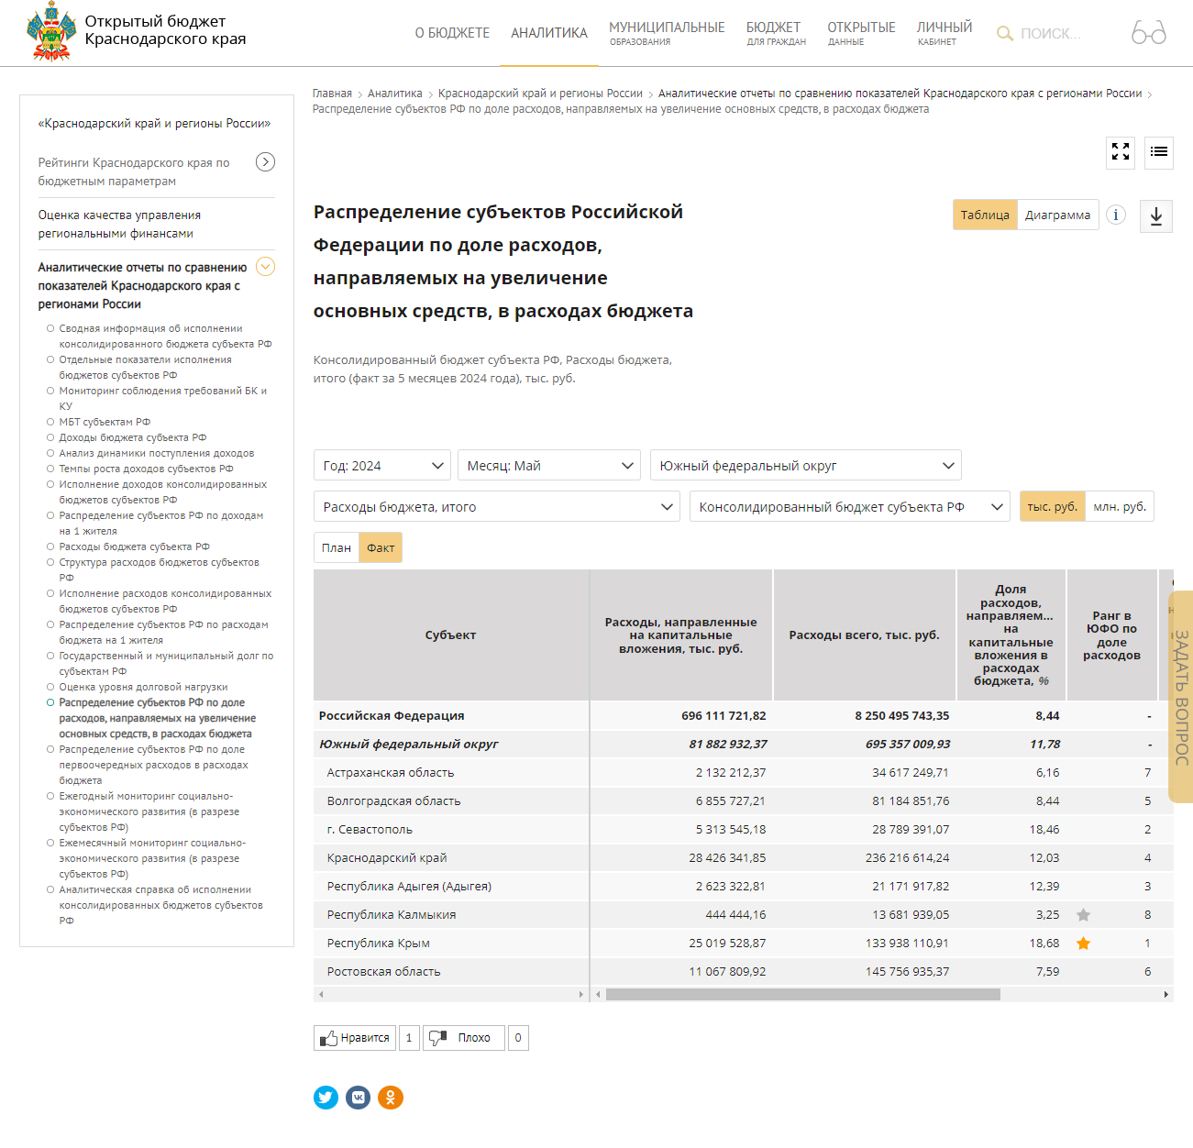
Task: Switch units to млн. руб.
Action: [x=1119, y=507]
